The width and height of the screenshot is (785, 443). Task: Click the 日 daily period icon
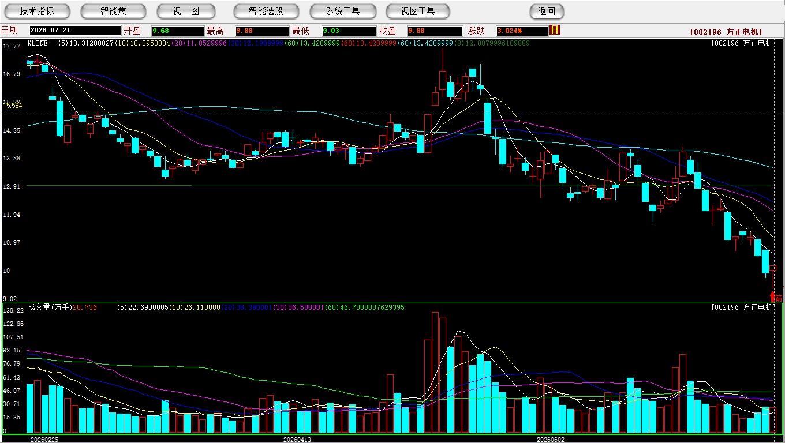point(555,30)
